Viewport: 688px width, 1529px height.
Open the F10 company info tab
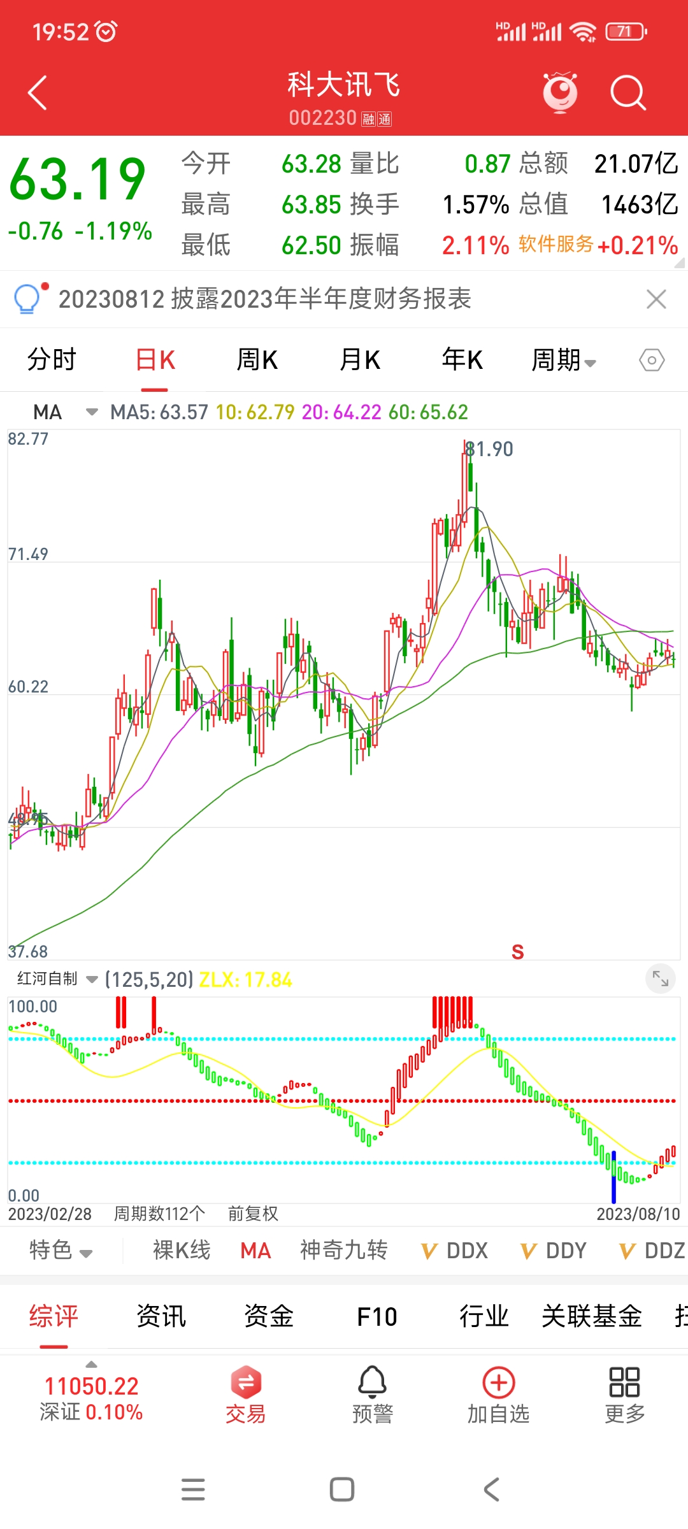[x=376, y=1316]
